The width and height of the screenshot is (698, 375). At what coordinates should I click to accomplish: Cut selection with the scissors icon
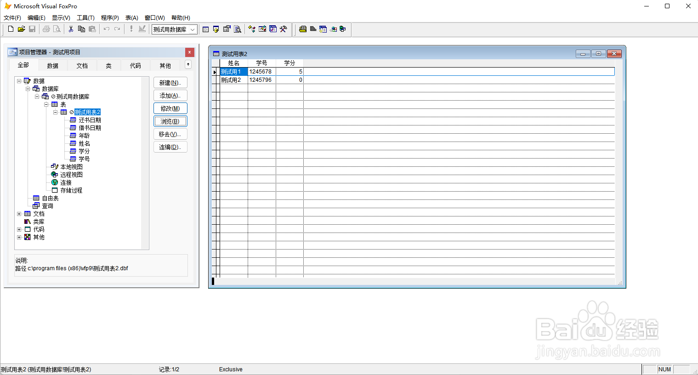[71, 29]
